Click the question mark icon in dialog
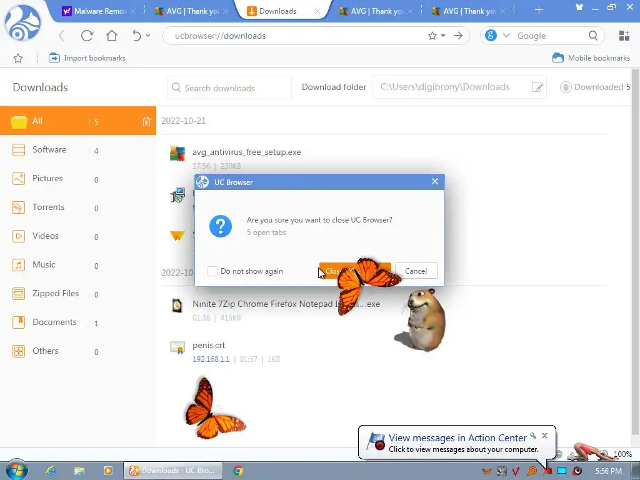640x480 pixels. [x=221, y=226]
